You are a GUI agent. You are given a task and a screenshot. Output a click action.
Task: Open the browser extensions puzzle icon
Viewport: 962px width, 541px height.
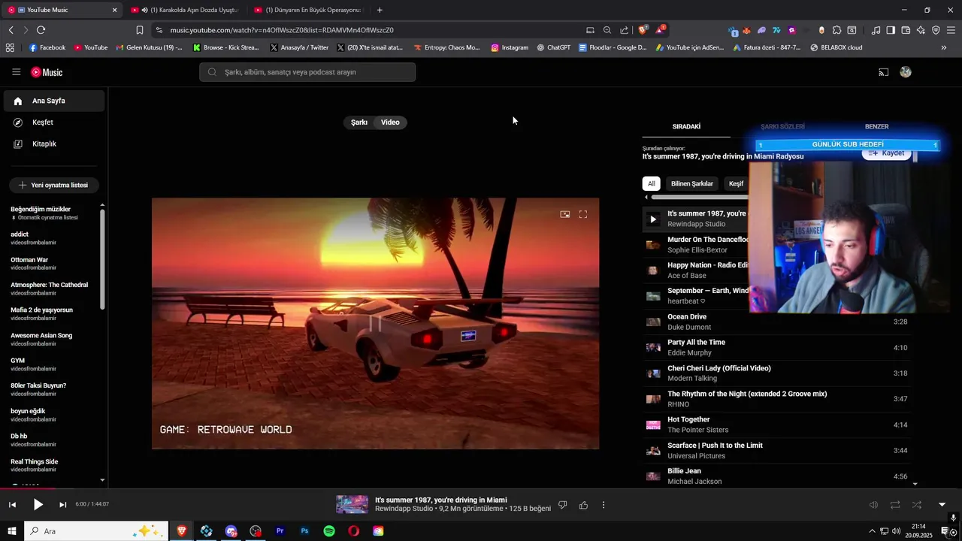[836, 30]
